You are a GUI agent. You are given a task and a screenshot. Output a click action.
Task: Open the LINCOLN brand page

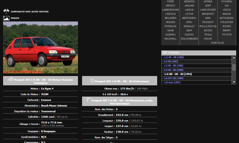(x=170, y=14)
